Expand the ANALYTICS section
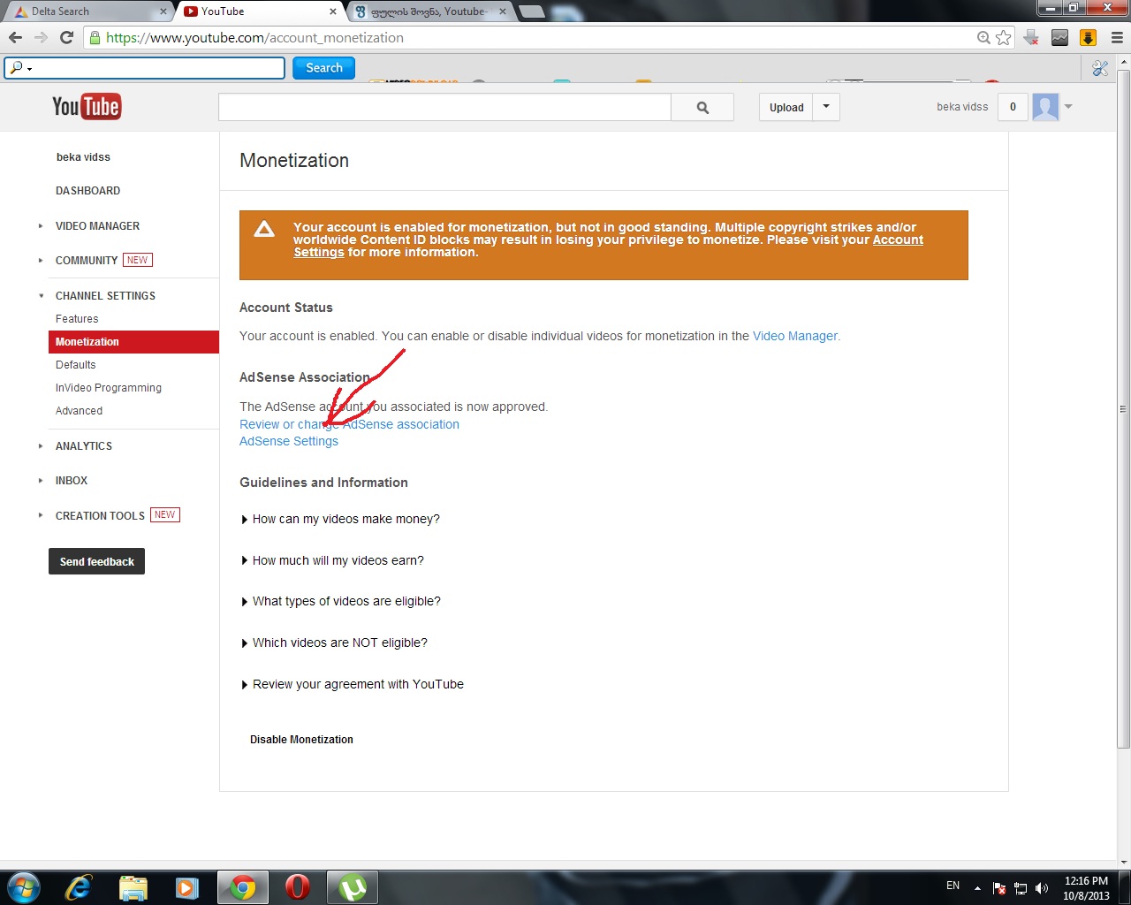The height and width of the screenshot is (905, 1131). [41, 446]
